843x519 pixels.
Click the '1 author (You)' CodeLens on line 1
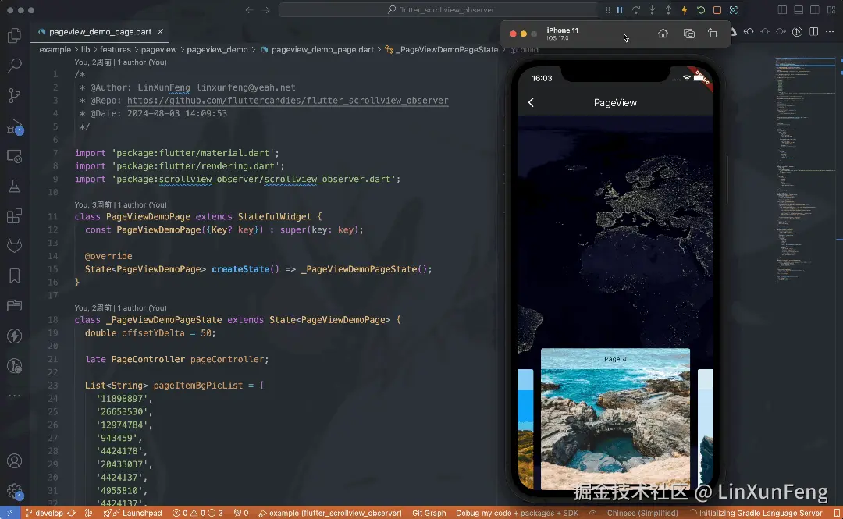point(142,62)
